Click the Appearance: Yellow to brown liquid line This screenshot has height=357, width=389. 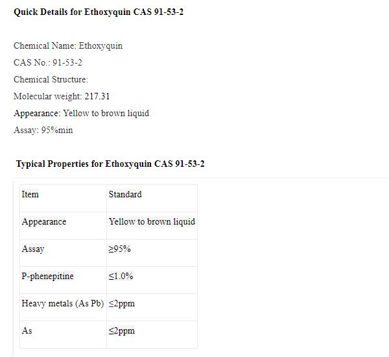pyautogui.click(x=81, y=113)
